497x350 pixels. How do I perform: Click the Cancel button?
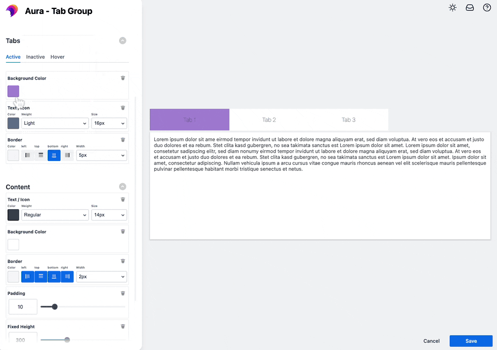431,341
